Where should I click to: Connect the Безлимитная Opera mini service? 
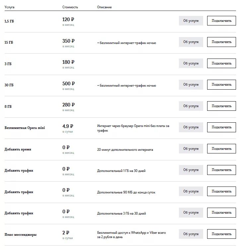click(221, 127)
